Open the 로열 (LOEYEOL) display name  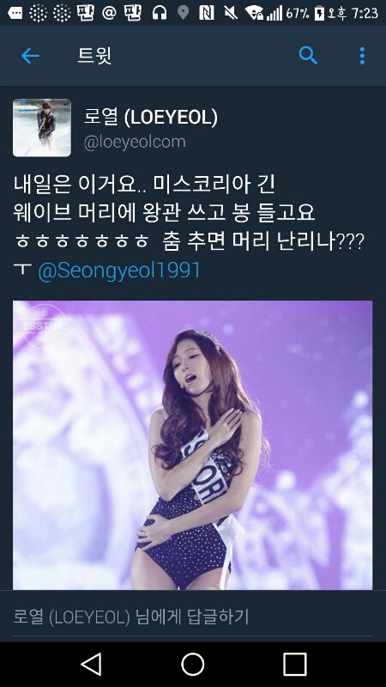pyautogui.click(x=151, y=118)
